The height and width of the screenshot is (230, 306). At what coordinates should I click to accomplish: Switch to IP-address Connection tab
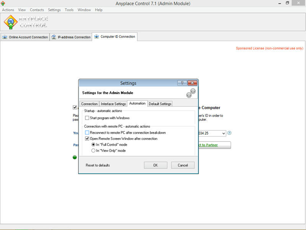click(71, 37)
